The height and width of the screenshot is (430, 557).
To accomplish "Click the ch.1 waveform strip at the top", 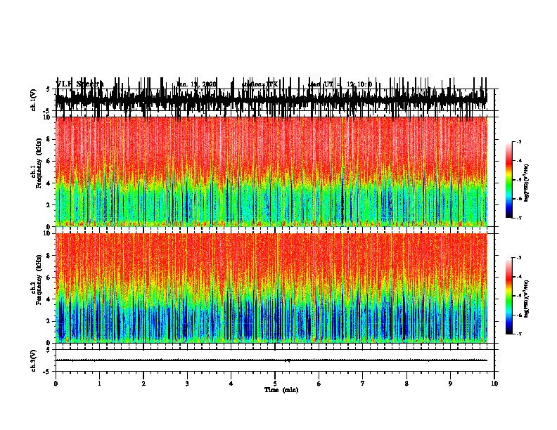I will [271, 100].
